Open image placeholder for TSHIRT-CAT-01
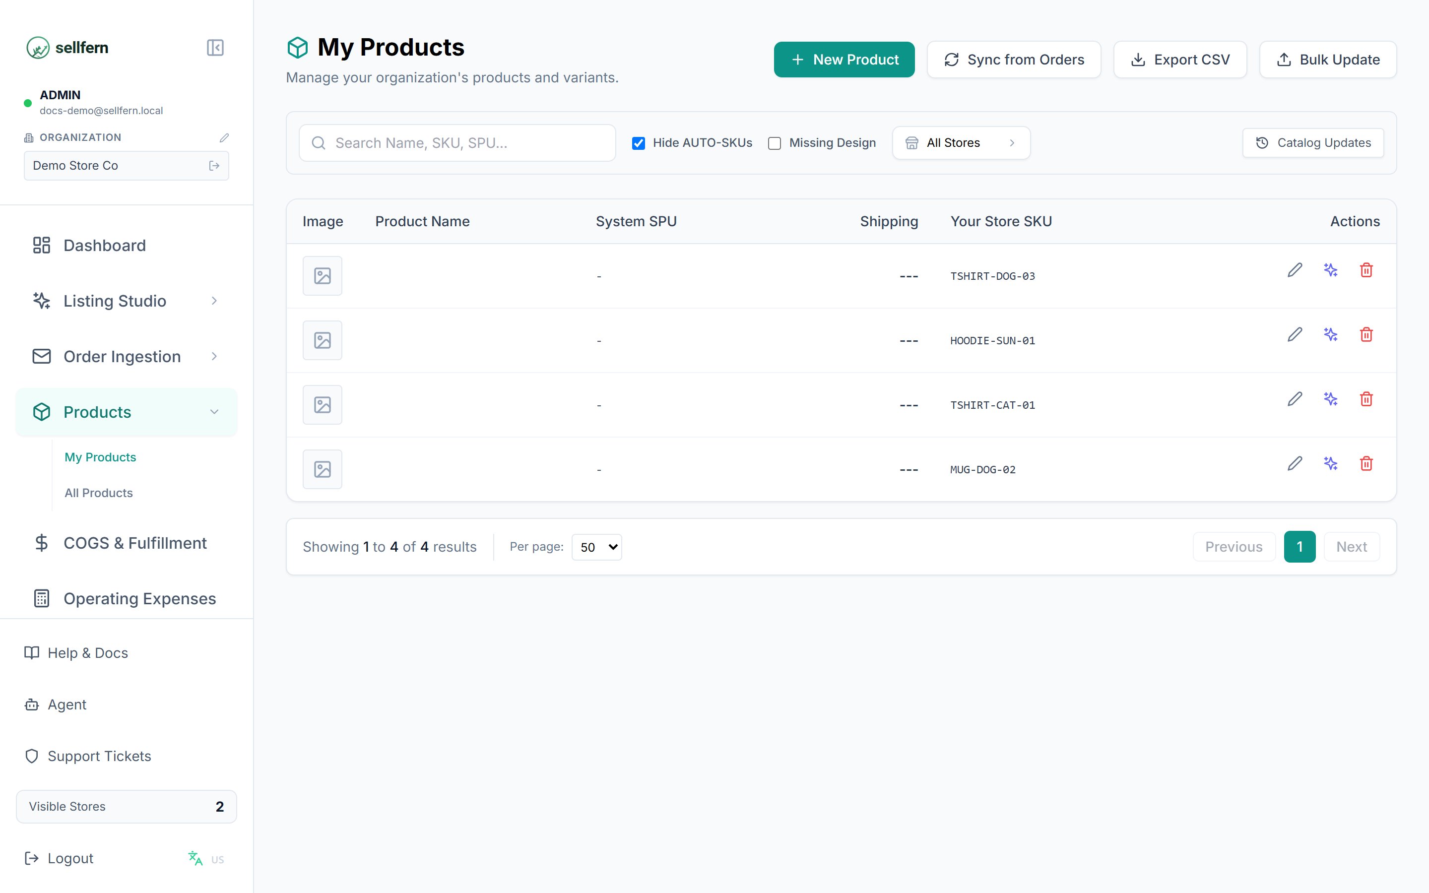The image size is (1429, 893). (323, 404)
